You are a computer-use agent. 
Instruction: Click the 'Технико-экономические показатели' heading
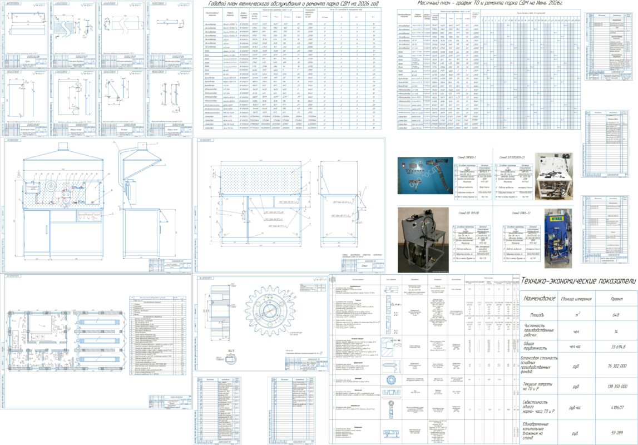578,281
